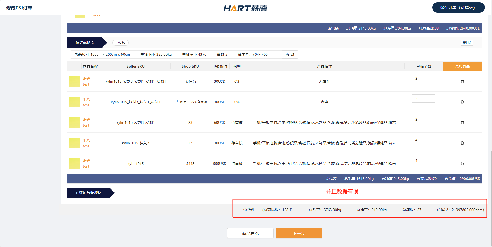Click trash icon in kylin1015_复制3 row
This screenshot has height=247, width=492.
(462, 143)
